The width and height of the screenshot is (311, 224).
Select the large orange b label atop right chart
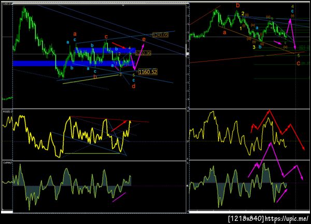coord(238,5)
